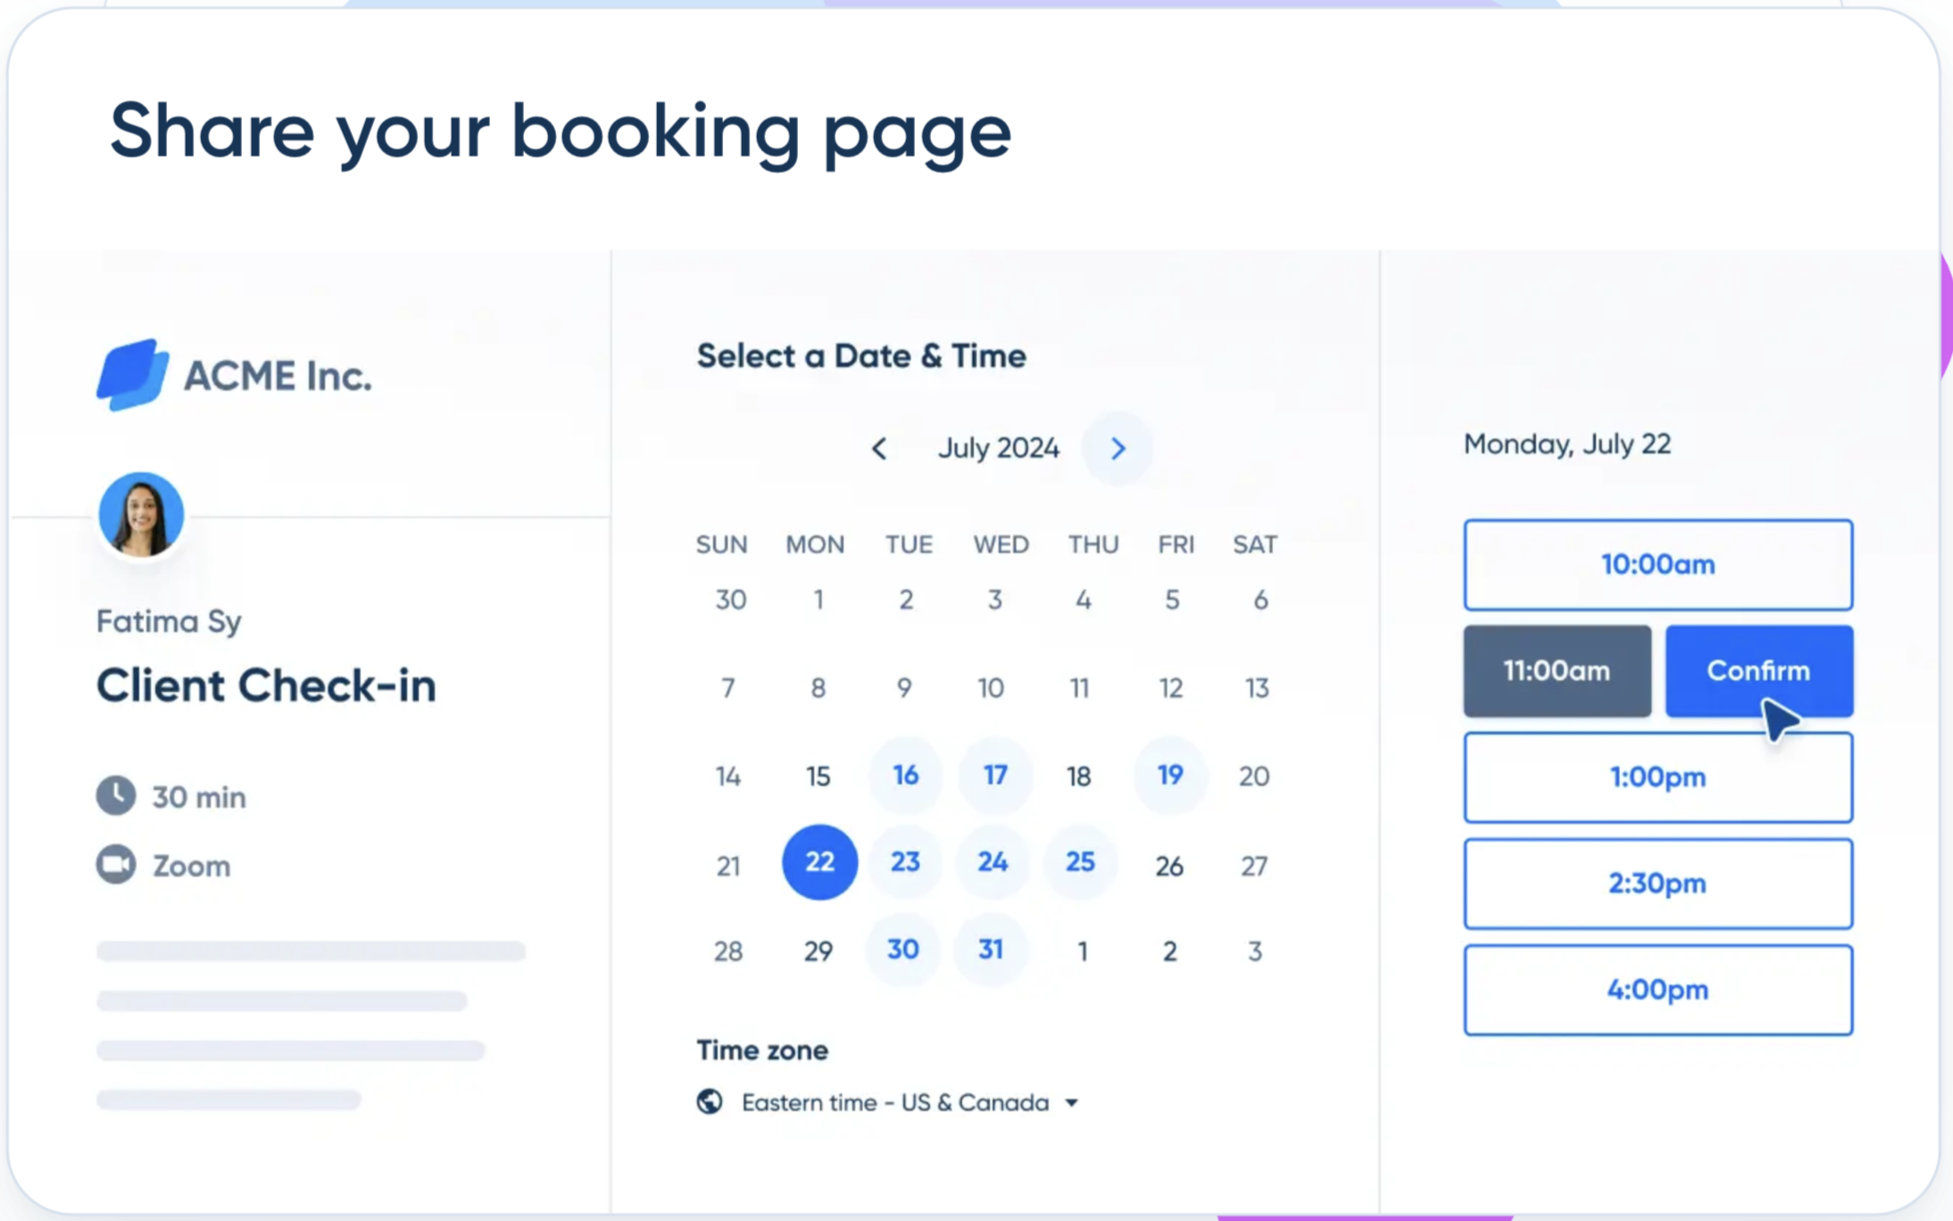Viewport: 1953px width, 1221px height.
Task: Select date 22 on the calendar
Action: 817,862
